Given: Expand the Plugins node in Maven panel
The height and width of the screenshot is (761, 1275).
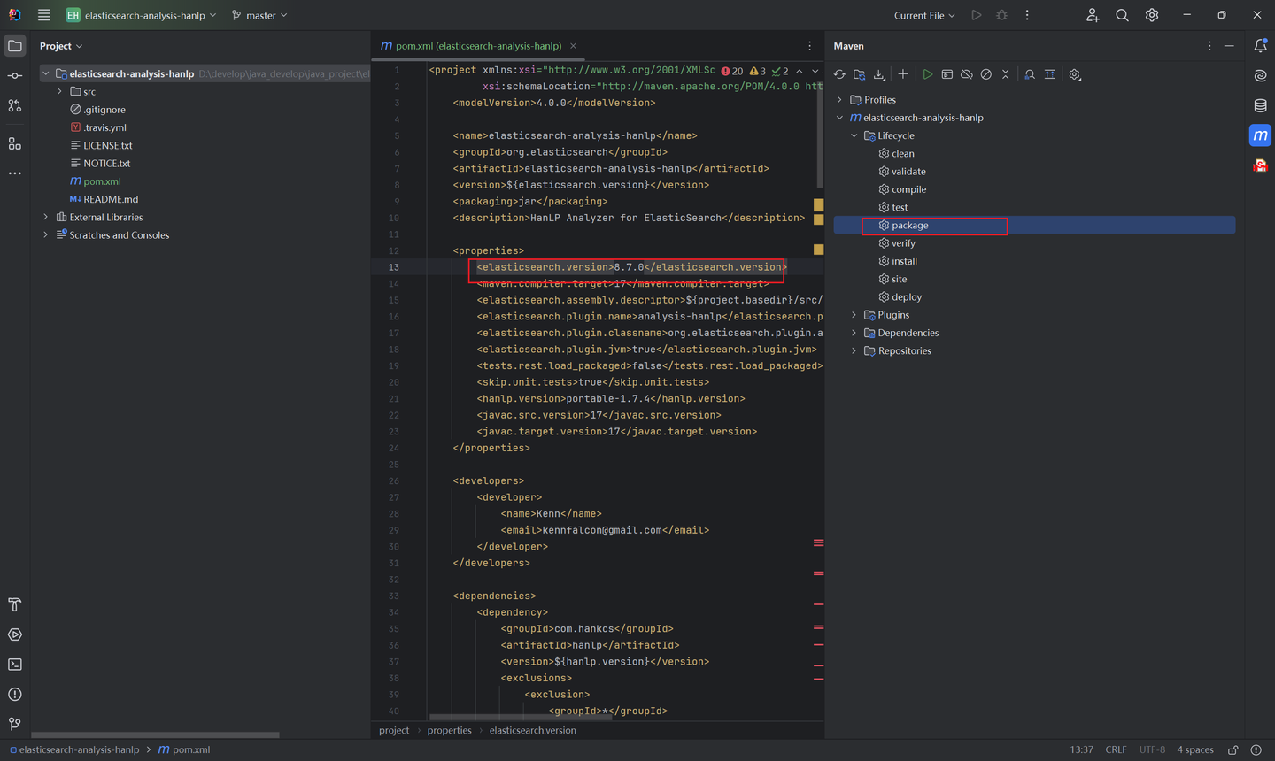Looking at the screenshot, I should (854, 314).
